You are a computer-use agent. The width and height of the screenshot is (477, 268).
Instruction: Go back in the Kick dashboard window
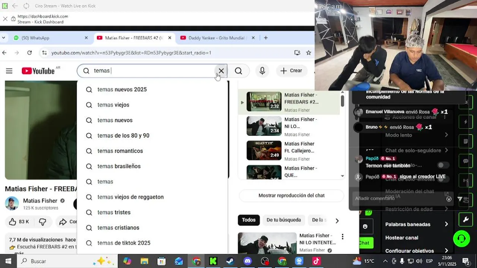tap(15, 6)
